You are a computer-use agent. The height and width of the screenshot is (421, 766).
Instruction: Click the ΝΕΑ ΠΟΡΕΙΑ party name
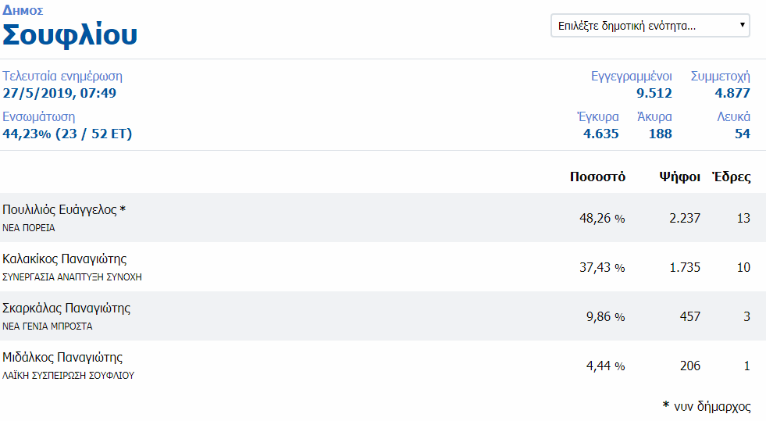point(29,228)
